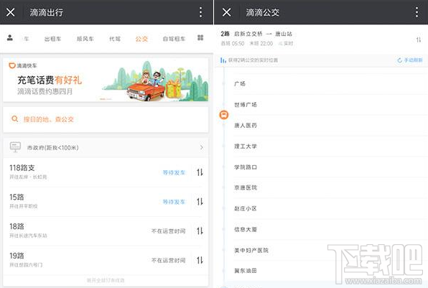Open the all-services grid icon

(200, 37)
